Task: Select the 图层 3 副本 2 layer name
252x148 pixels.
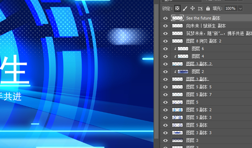Action: click(x=199, y=64)
